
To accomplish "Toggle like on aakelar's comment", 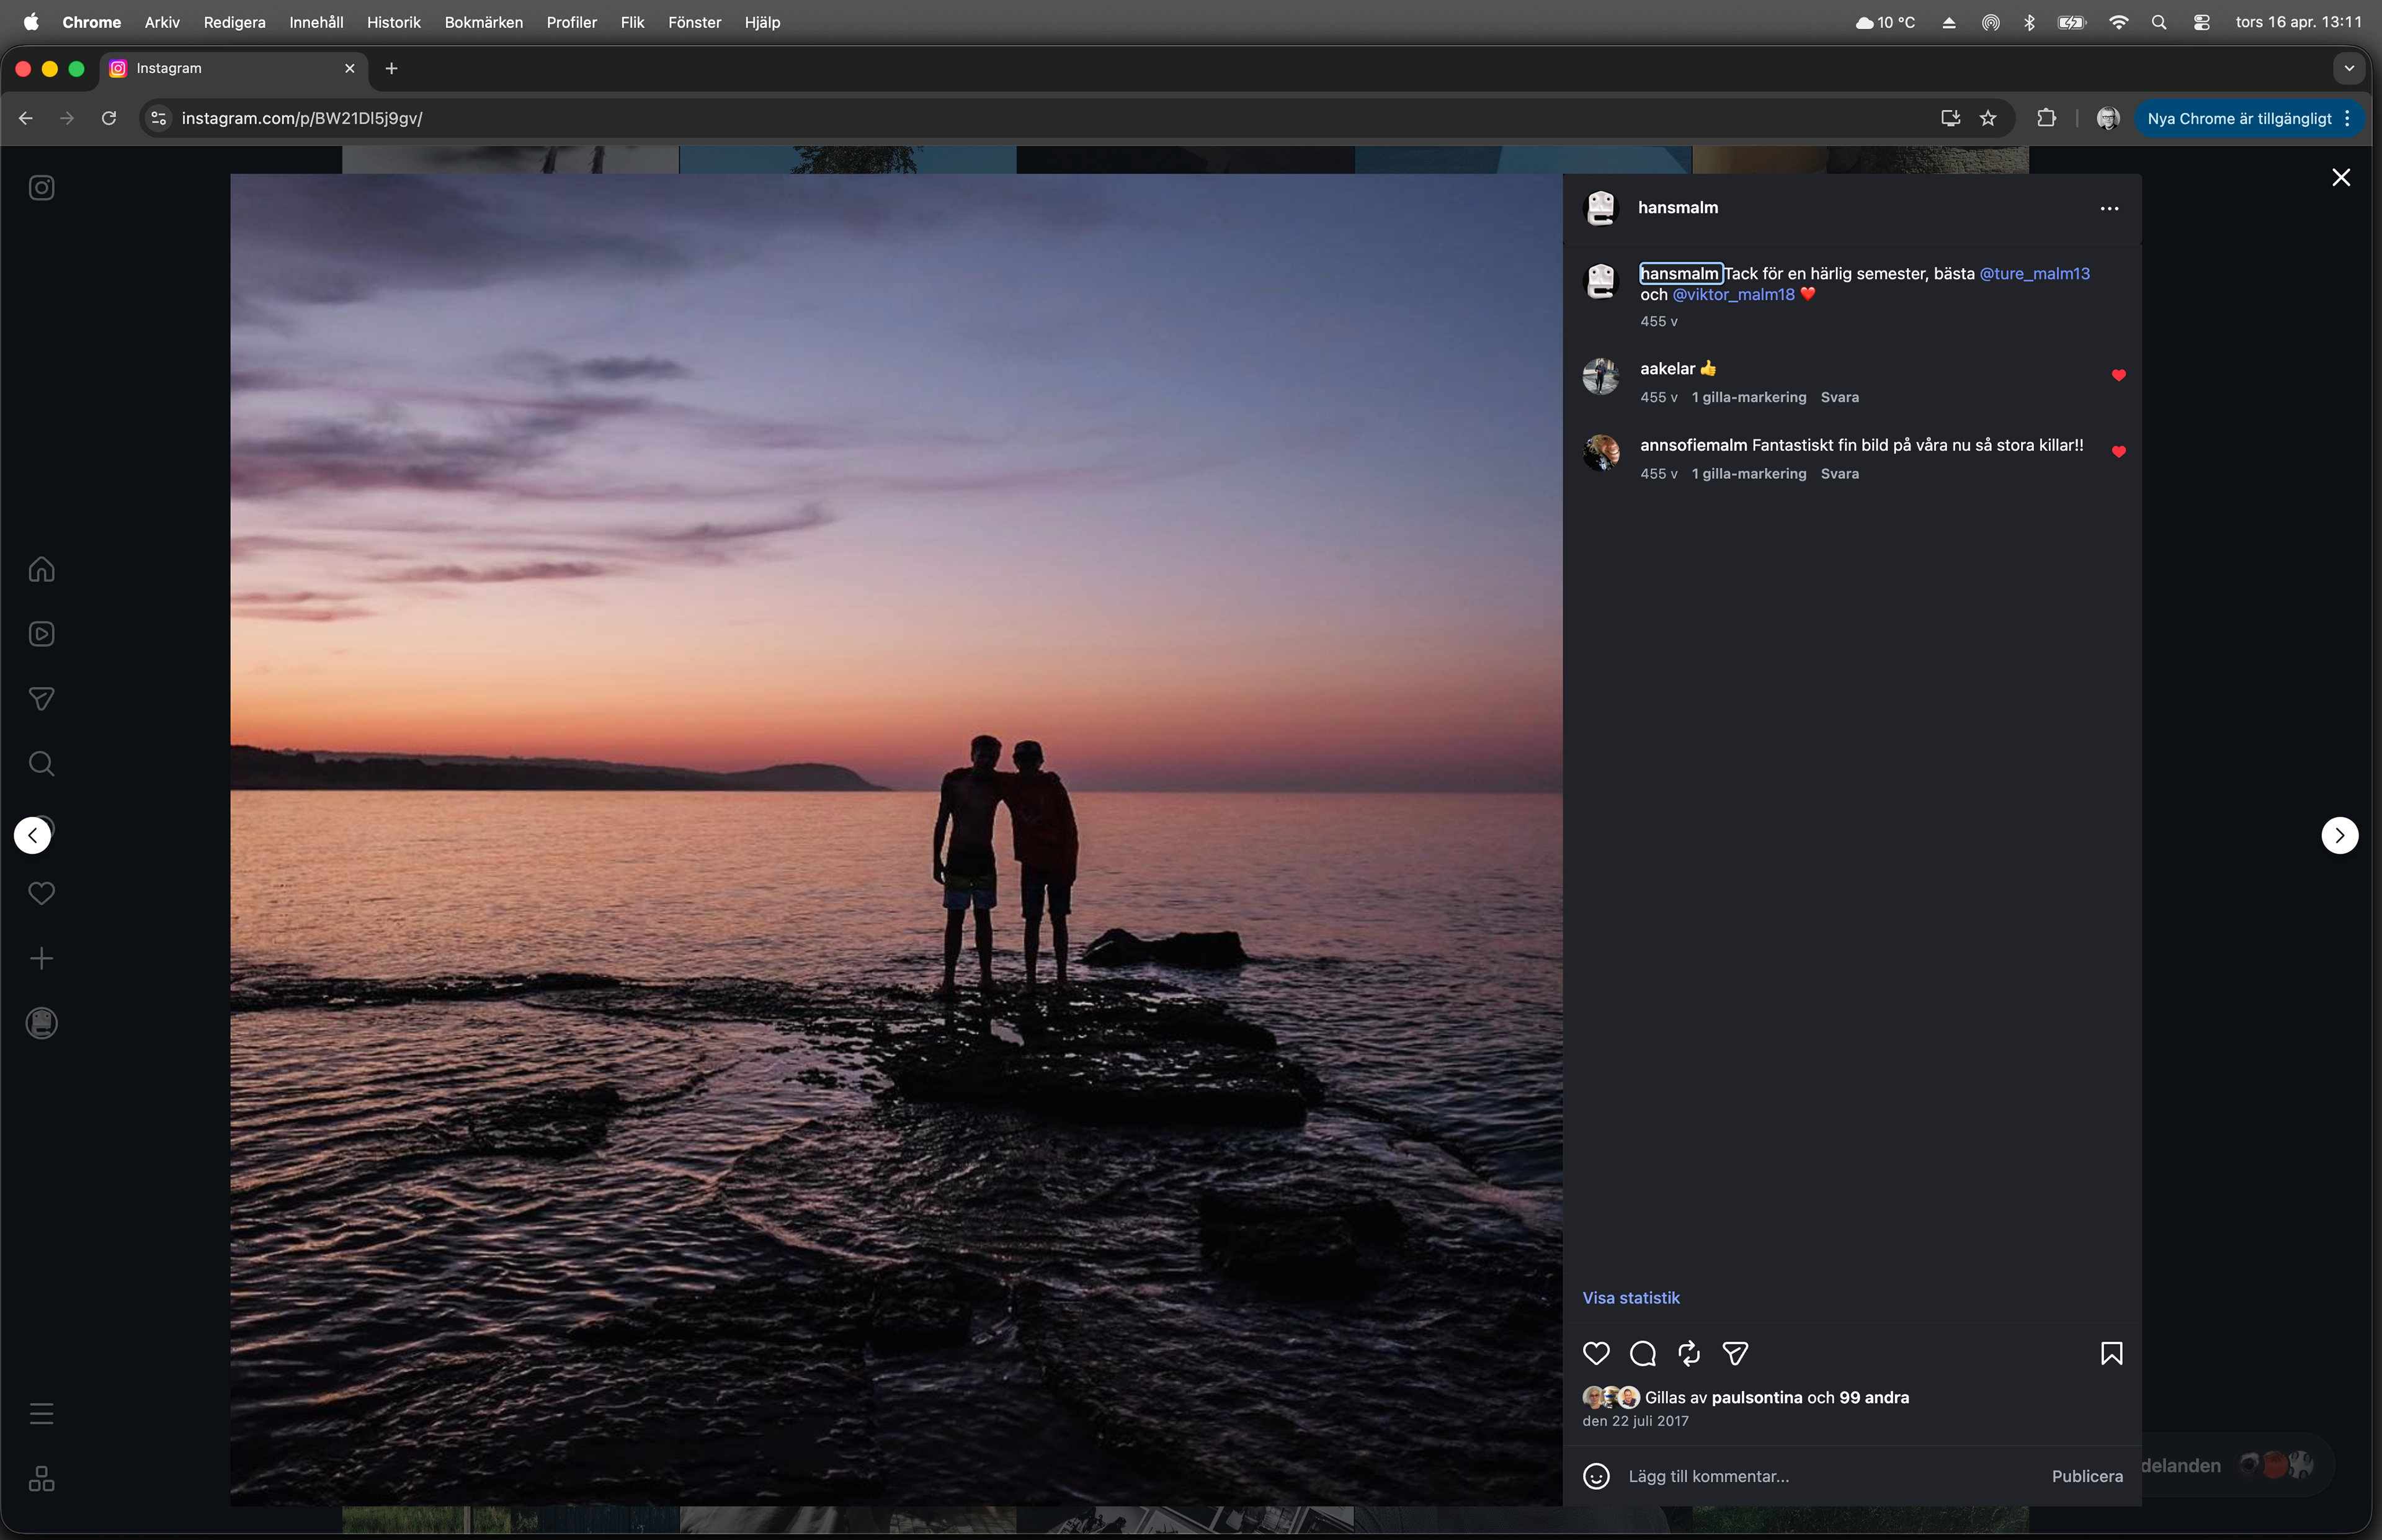I will [2118, 376].
